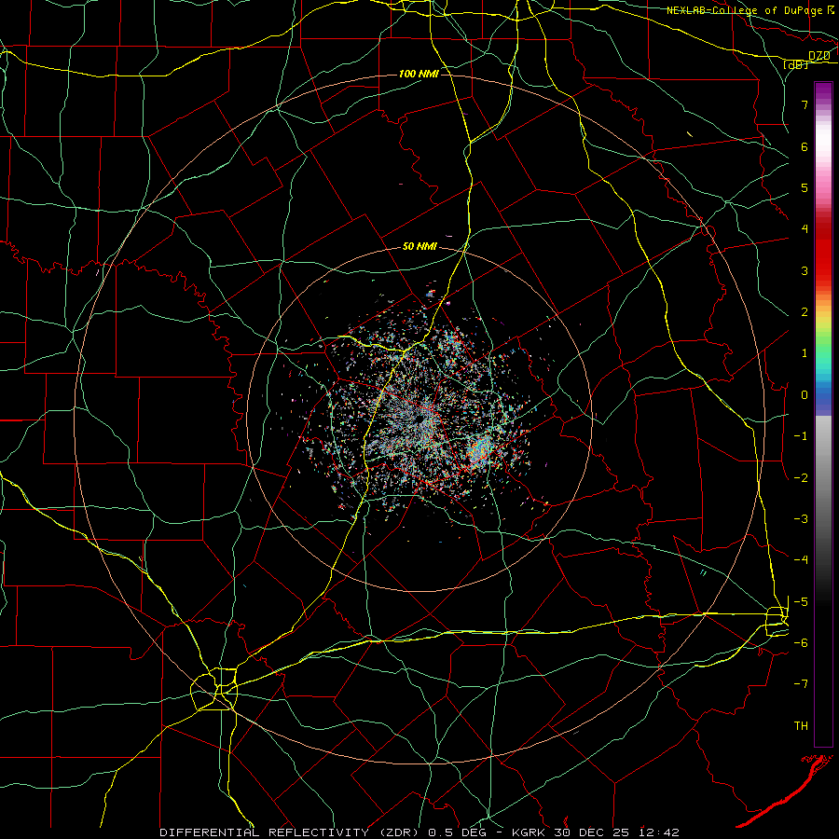Click the legend value 5
839x839 pixels.
[x=805, y=187]
